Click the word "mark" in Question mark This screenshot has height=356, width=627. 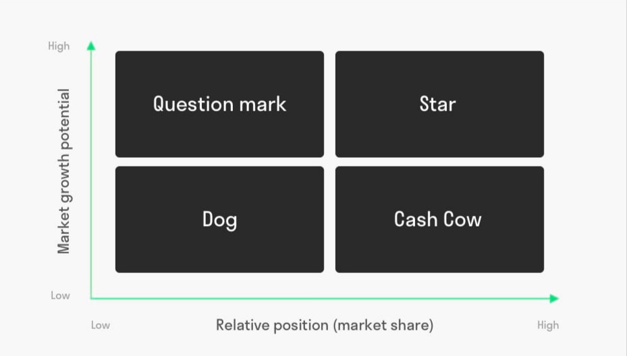[x=263, y=105]
